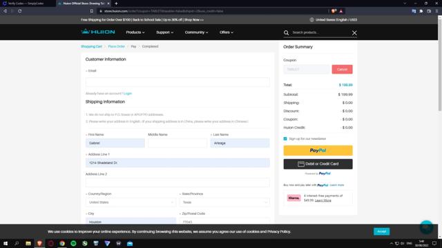The height and width of the screenshot is (248, 442).
Task: Click the Brave Shields icon in address bar
Action: tap(334, 11)
